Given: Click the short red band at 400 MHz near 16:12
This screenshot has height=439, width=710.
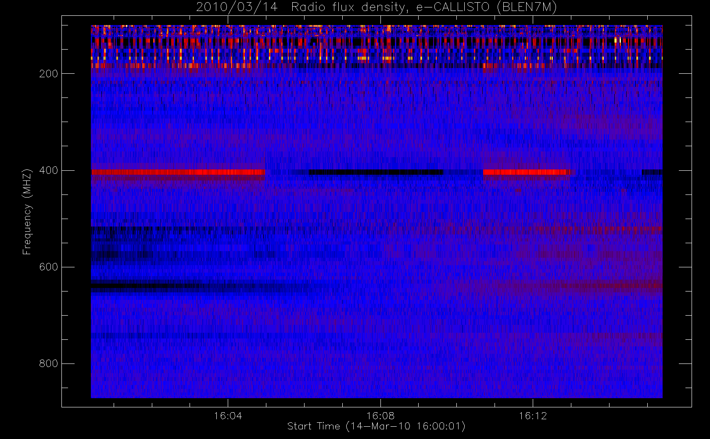Looking at the screenshot, I should pyautogui.click(x=527, y=172).
